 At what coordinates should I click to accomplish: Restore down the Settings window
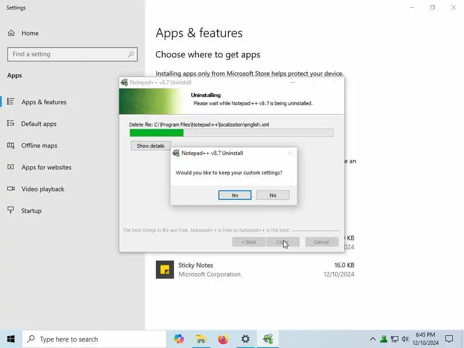(x=433, y=7)
